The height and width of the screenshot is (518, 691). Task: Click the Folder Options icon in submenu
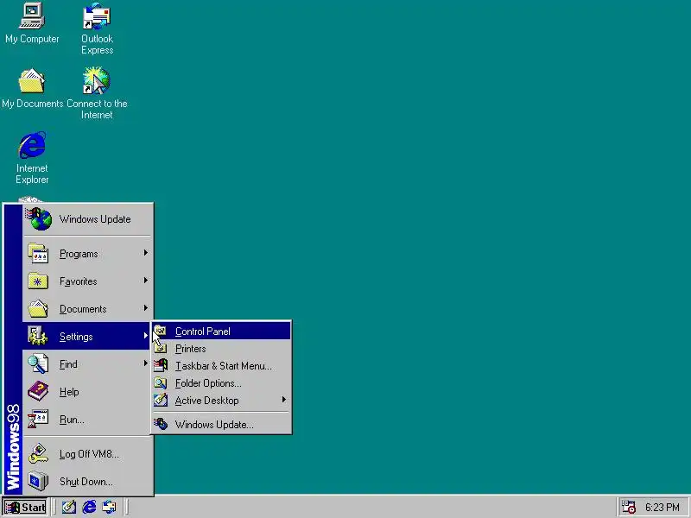click(x=161, y=383)
